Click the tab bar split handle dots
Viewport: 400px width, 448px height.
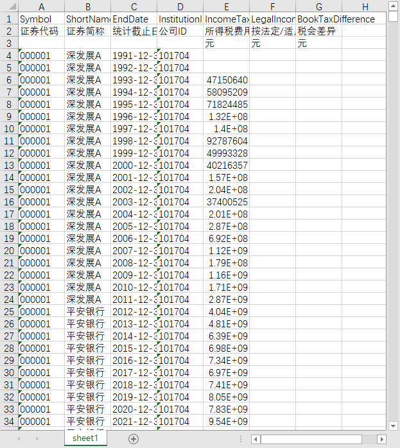coord(241,439)
